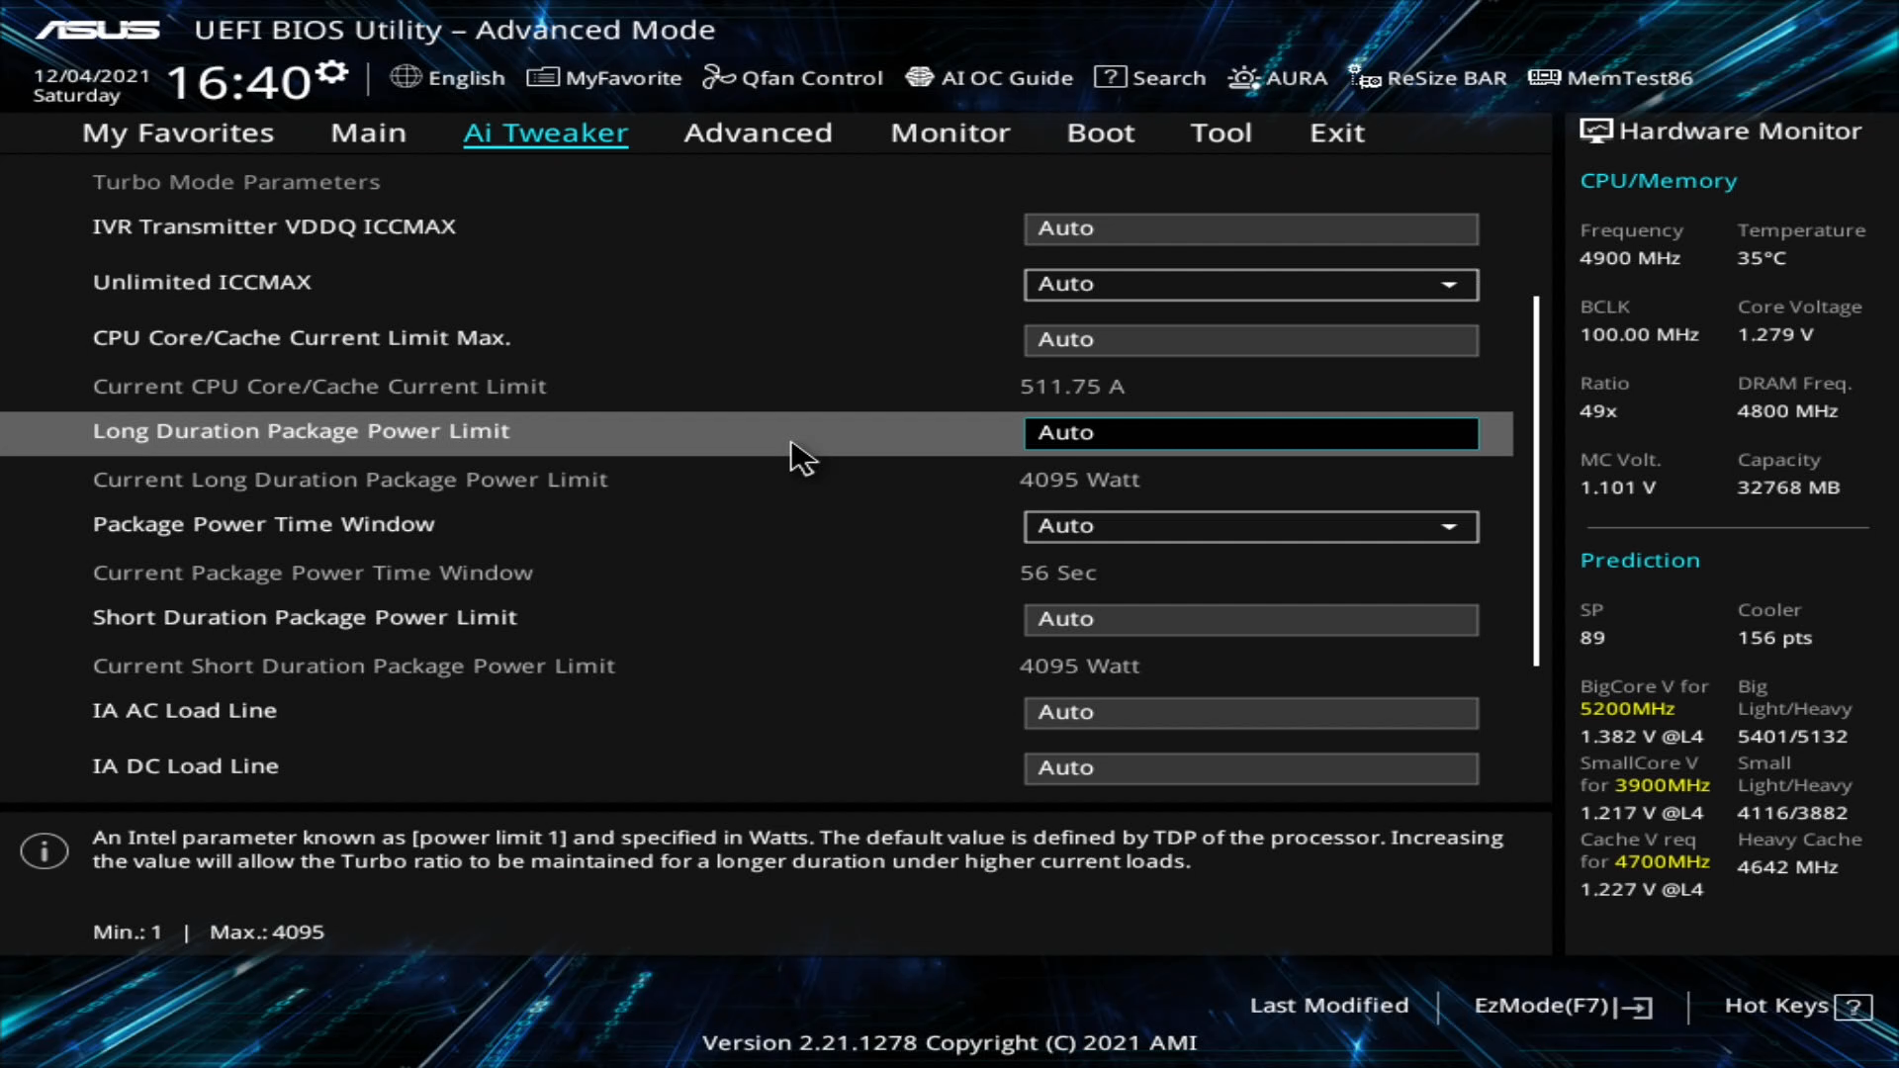Screen dimensions: 1899x1068
Task: Click Min.: 1 range hint
Action: 127,933
